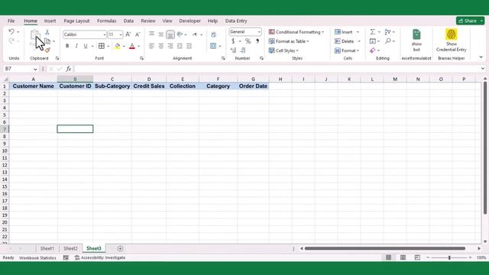Apply percent style
489x275 pixels.
point(248,40)
